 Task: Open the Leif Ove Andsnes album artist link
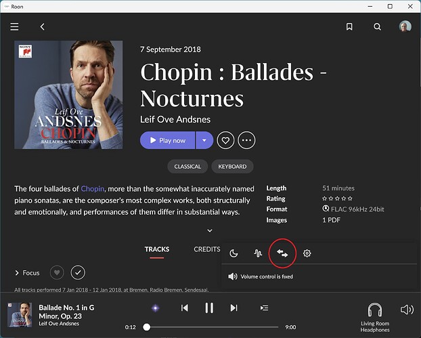click(175, 119)
